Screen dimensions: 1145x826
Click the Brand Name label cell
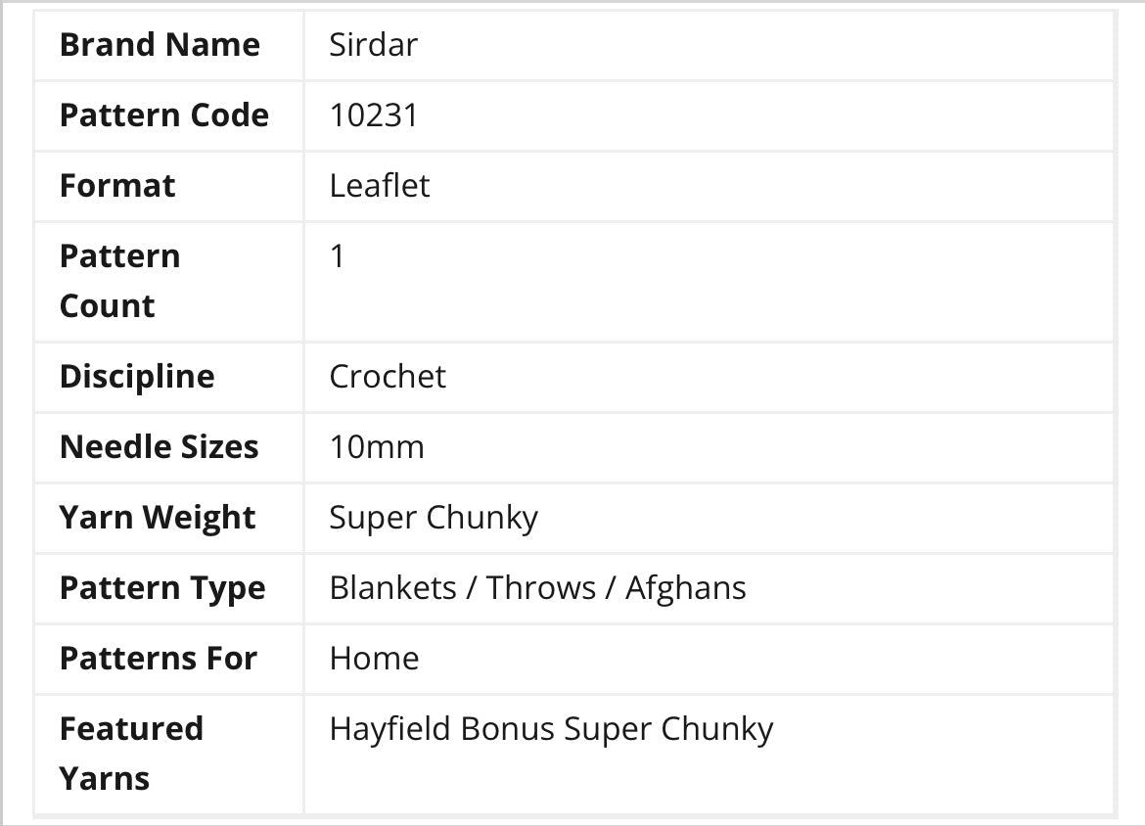pyautogui.click(x=160, y=45)
